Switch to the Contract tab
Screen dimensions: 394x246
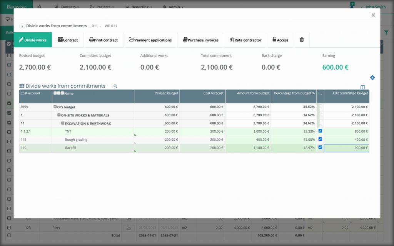(x=68, y=40)
